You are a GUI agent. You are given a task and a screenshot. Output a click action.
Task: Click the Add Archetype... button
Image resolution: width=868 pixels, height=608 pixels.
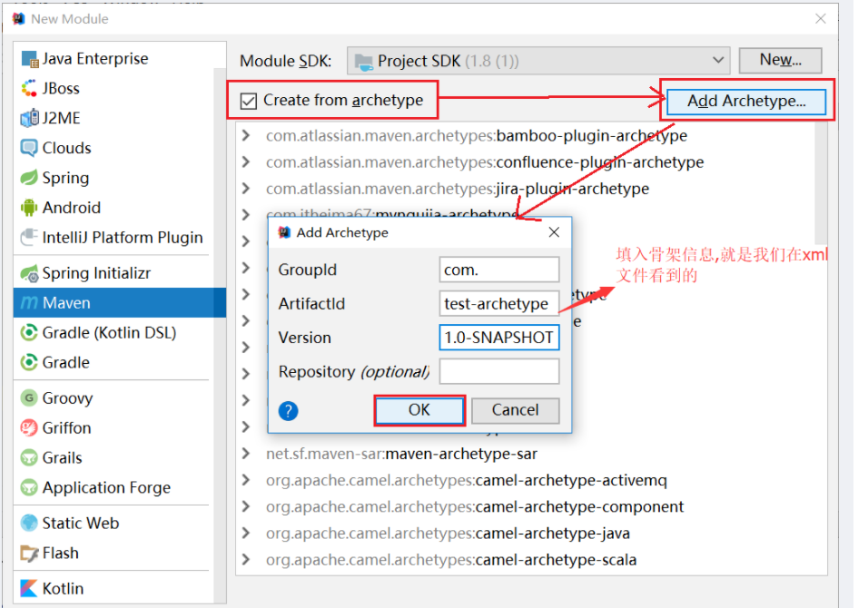tap(746, 102)
